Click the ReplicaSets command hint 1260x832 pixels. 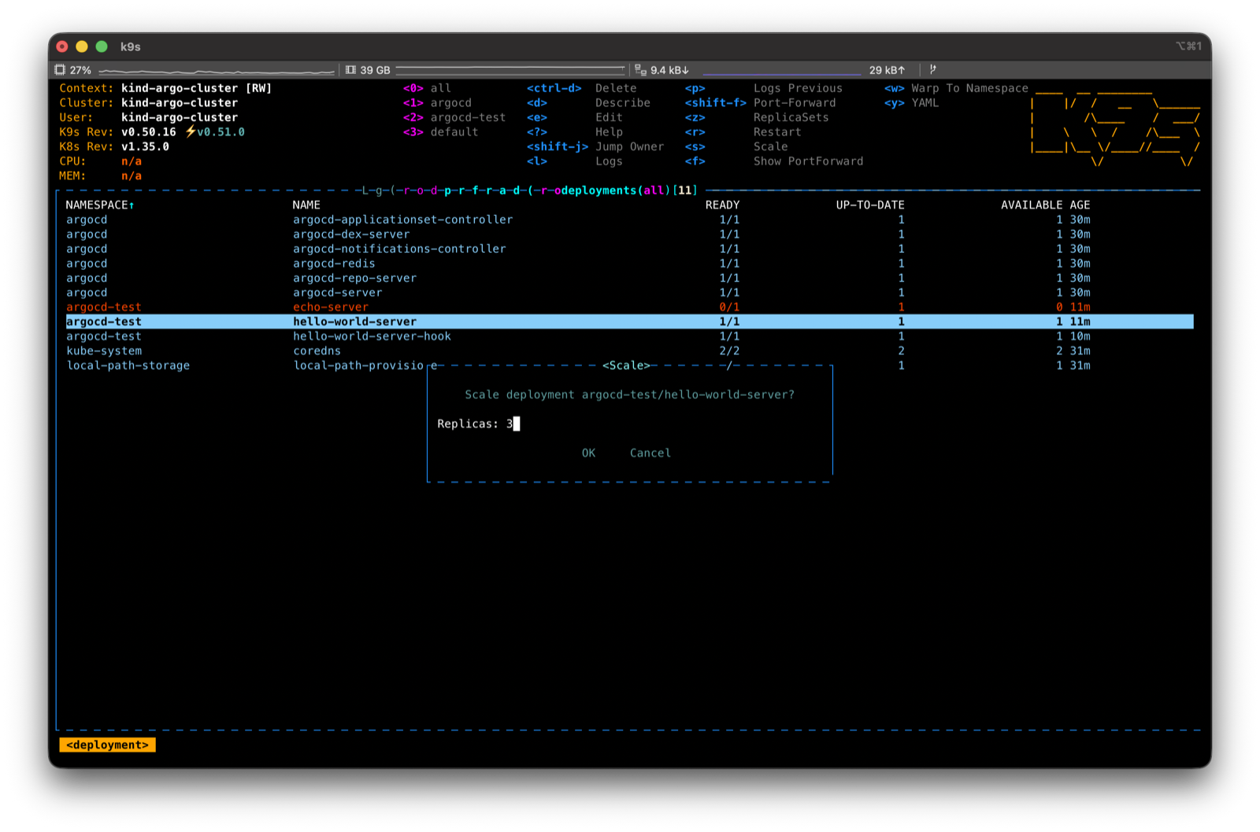tap(791, 117)
